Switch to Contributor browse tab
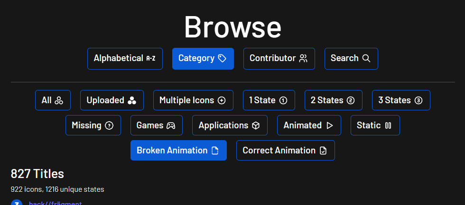Viewport: 465px width, 205px height. pyautogui.click(x=279, y=59)
